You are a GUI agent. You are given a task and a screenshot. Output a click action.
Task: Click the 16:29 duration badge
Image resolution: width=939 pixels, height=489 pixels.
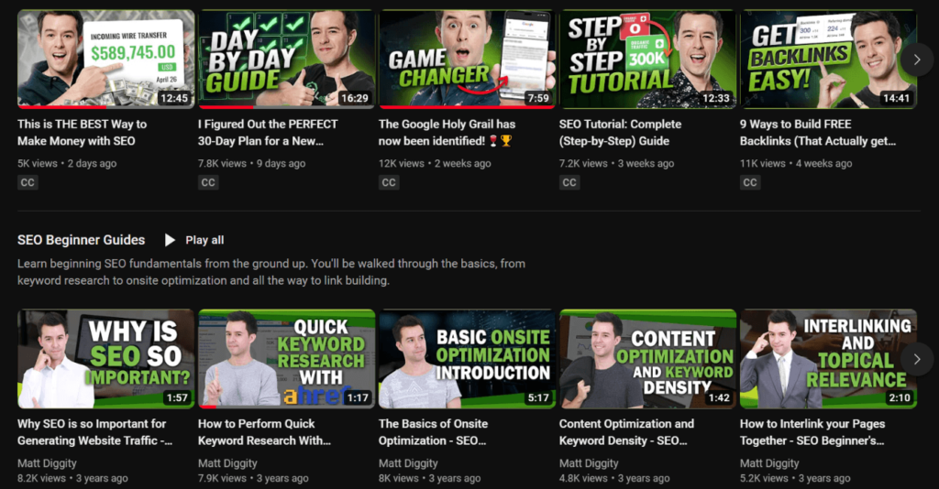click(x=355, y=98)
